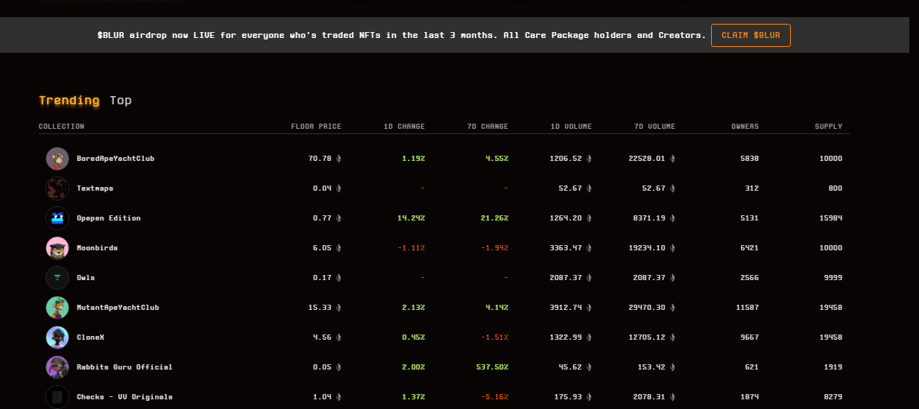Select MutantApeYachtClub 7D change 4.14%
Screen dimensions: 919x409
[496, 308]
